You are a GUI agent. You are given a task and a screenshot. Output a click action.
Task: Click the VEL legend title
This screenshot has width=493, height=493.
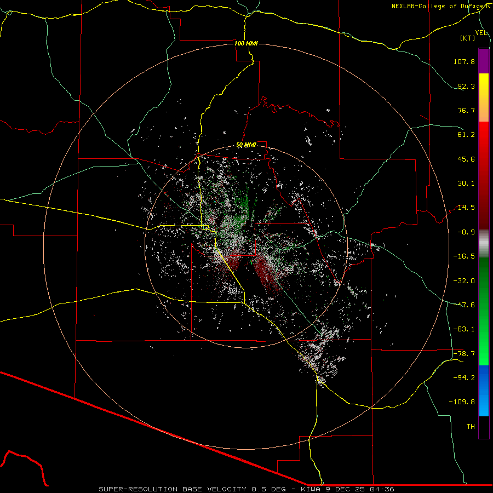481,33
